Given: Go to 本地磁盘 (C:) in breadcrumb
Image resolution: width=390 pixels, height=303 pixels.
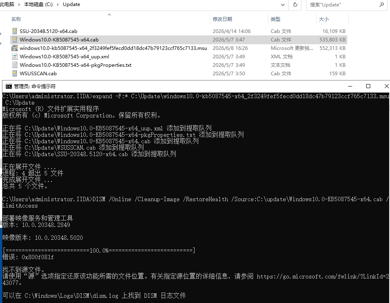Looking at the screenshot, I should [38, 4].
